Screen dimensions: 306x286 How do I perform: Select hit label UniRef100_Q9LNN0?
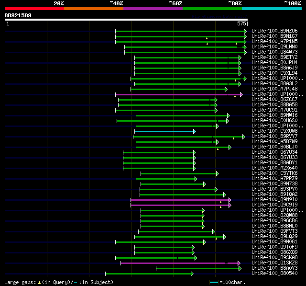(x=274, y=47)
